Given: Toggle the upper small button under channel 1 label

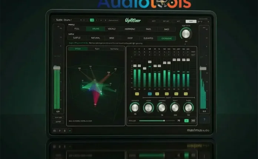Looking at the screenshot, I should point(135,52).
